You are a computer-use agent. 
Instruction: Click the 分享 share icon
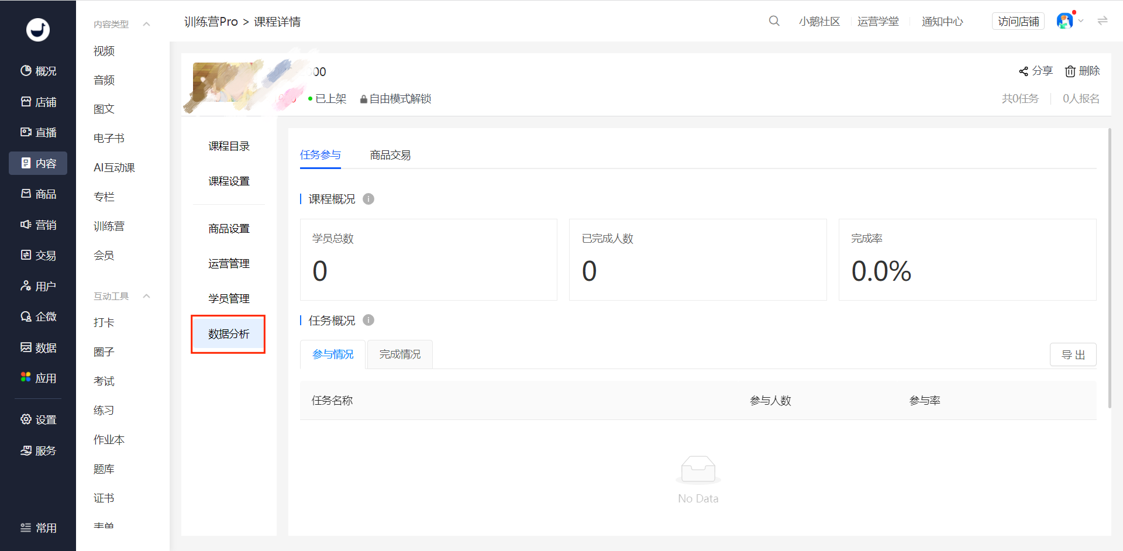click(1024, 71)
